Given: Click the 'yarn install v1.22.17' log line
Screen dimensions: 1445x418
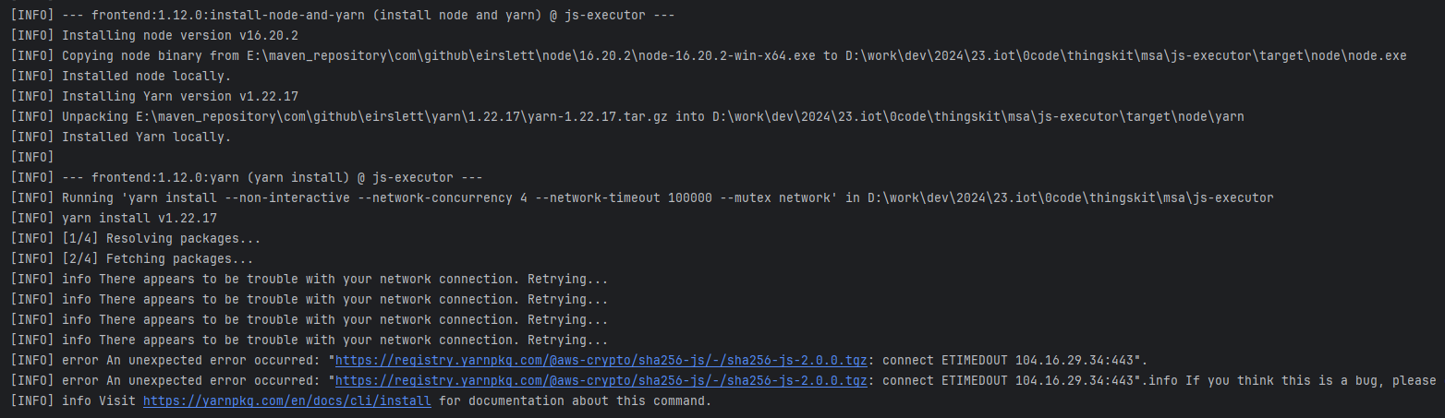Looking at the screenshot, I should (x=139, y=218).
